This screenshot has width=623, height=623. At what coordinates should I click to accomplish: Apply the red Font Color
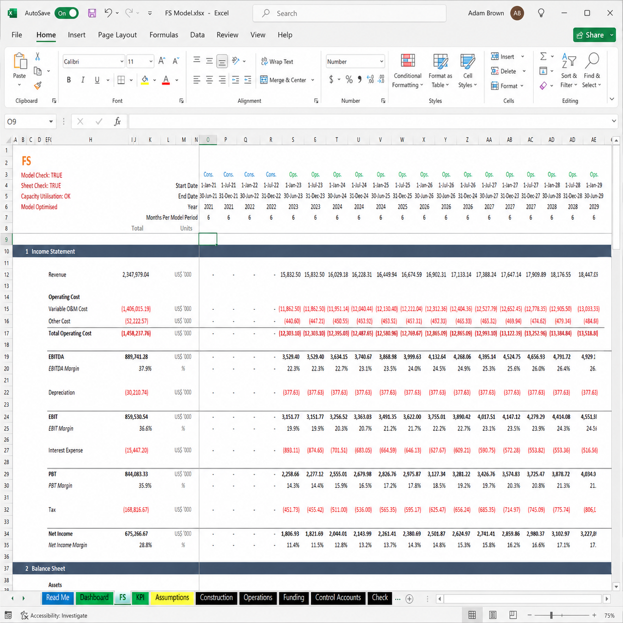pyautogui.click(x=166, y=80)
